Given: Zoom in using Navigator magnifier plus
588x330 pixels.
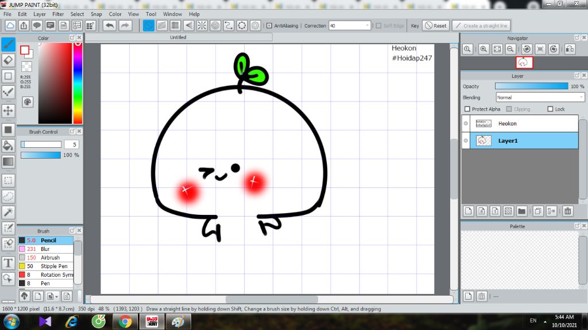Looking at the screenshot, I should 483,49.
